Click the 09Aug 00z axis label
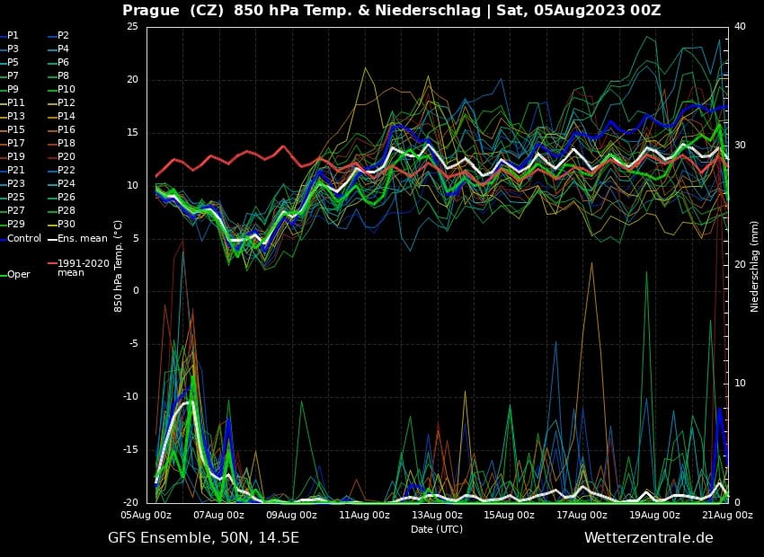The width and height of the screenshot is (764, 557). (291, 515)
